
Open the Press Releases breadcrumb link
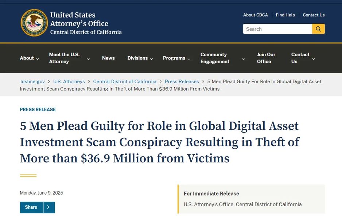(182, 81)
